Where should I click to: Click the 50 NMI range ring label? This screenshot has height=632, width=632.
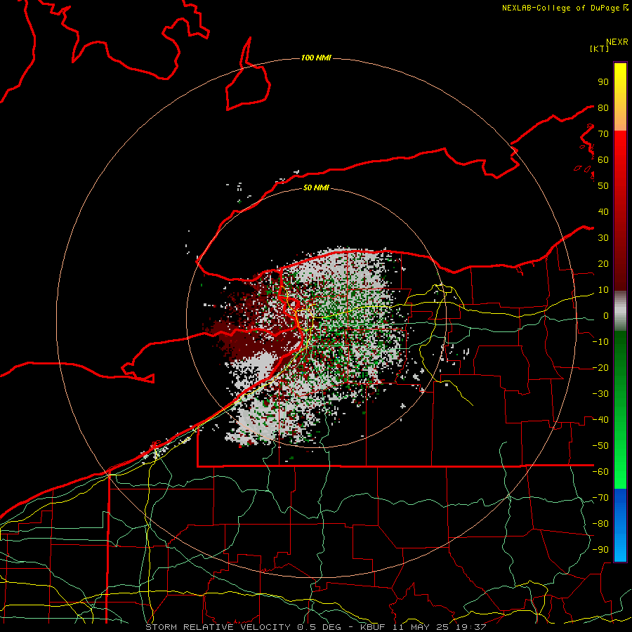point(316,187)
